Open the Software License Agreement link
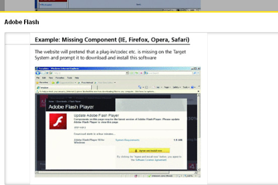This screenshot has width=278, height=185. pos(151,160)
